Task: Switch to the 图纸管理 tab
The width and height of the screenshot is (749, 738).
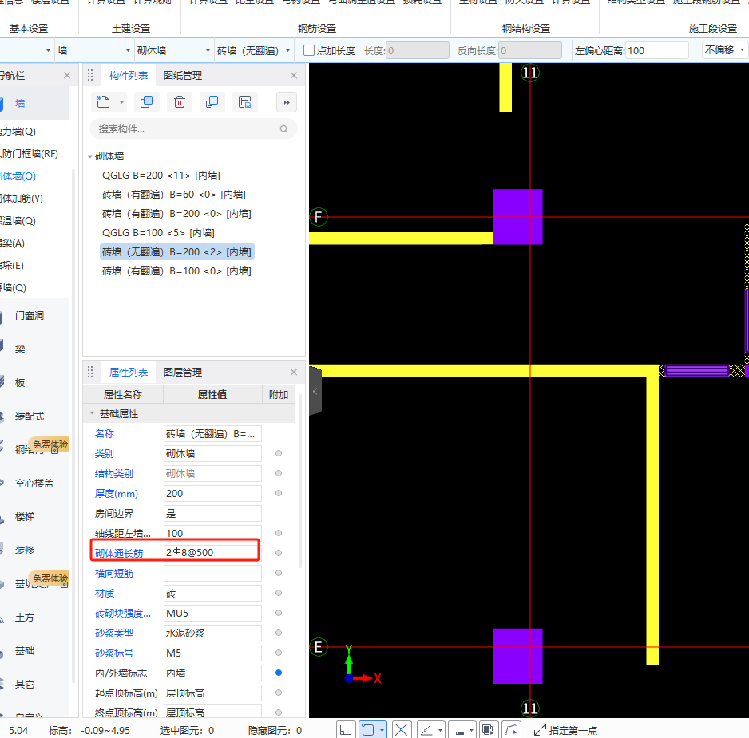Action: click(183, 76)
